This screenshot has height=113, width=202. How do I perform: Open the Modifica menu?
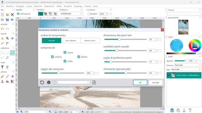(10, 6)
